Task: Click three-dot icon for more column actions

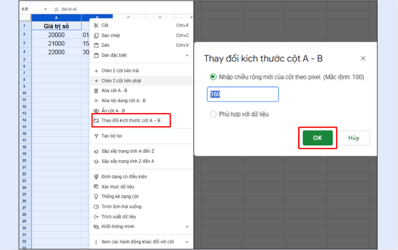Action: point(96,242)
